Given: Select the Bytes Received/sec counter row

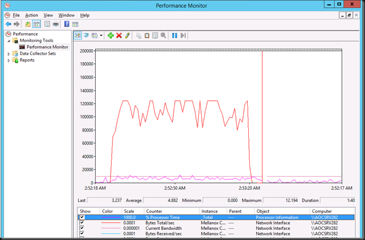Looking at the screenshot, I should 216,234.
